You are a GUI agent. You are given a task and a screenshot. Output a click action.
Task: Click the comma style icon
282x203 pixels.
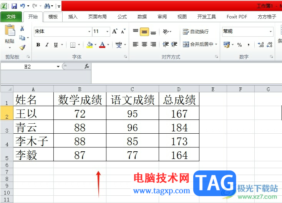pyautogui.click(x=248, y=45)
